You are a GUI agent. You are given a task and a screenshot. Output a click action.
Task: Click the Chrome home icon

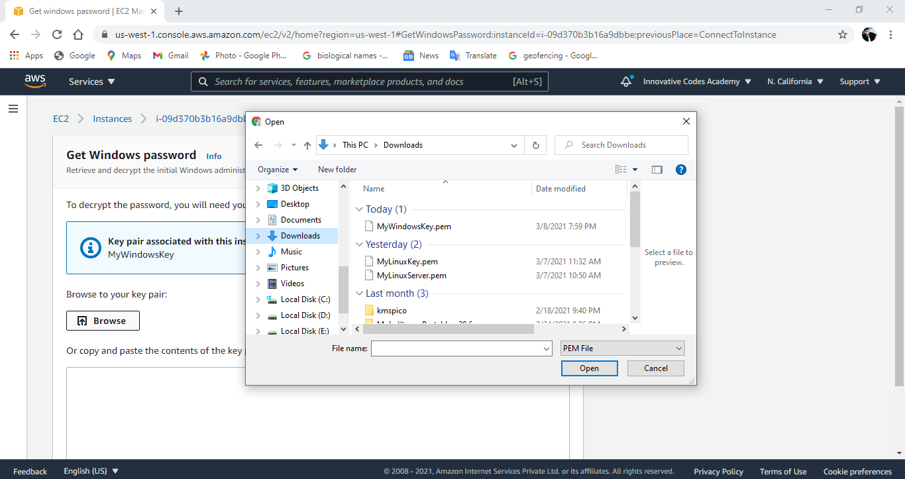tap(78, 34)
